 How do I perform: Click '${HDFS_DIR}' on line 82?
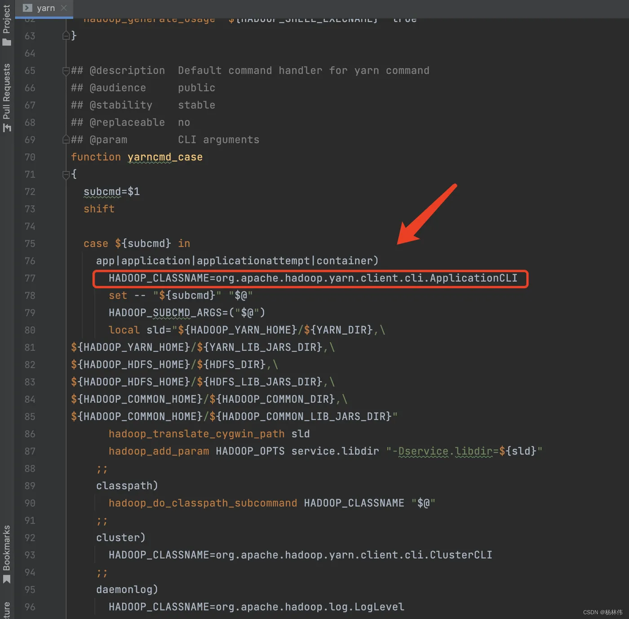(x=231, y=365)
